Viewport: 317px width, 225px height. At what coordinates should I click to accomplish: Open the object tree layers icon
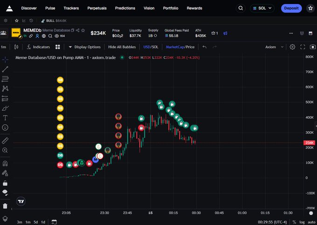coord(5,219)
